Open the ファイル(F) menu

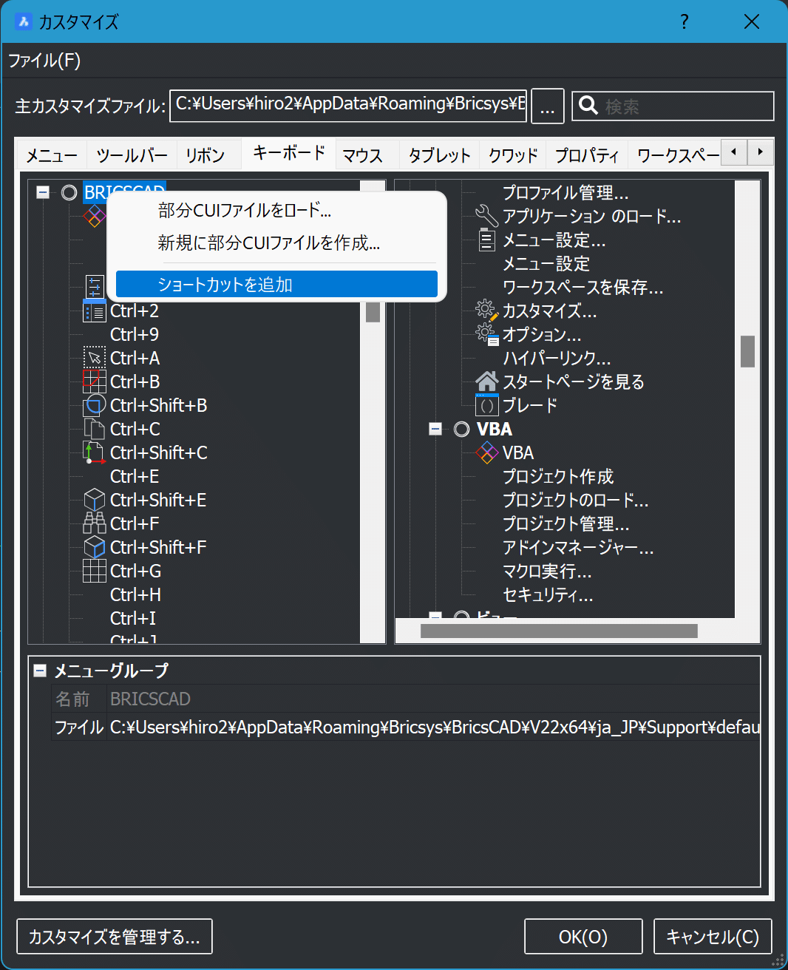44,60
